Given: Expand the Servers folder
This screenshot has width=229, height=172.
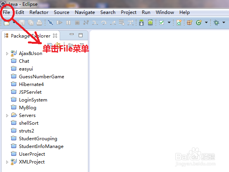Looking at the screenshot, I should tap(7, 116).
